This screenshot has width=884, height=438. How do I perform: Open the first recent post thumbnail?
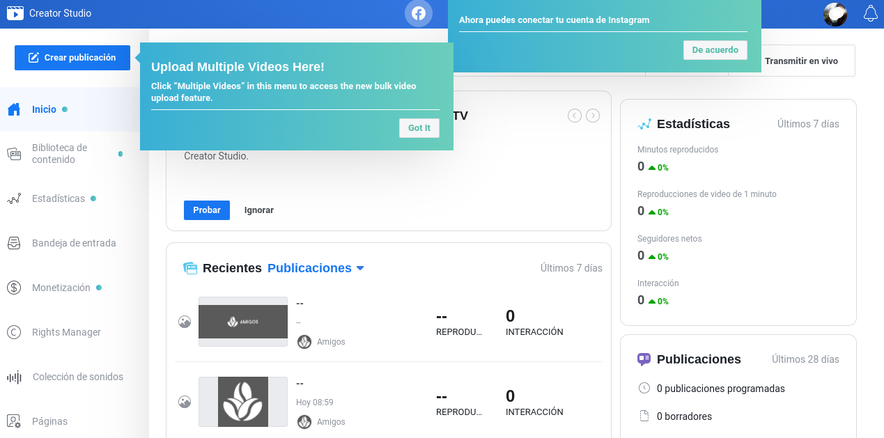coord(243,322)
